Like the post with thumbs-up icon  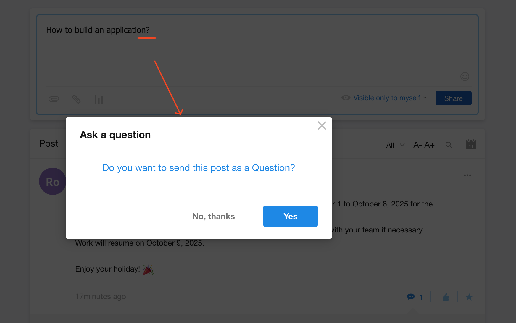click(x=446, y=297)
